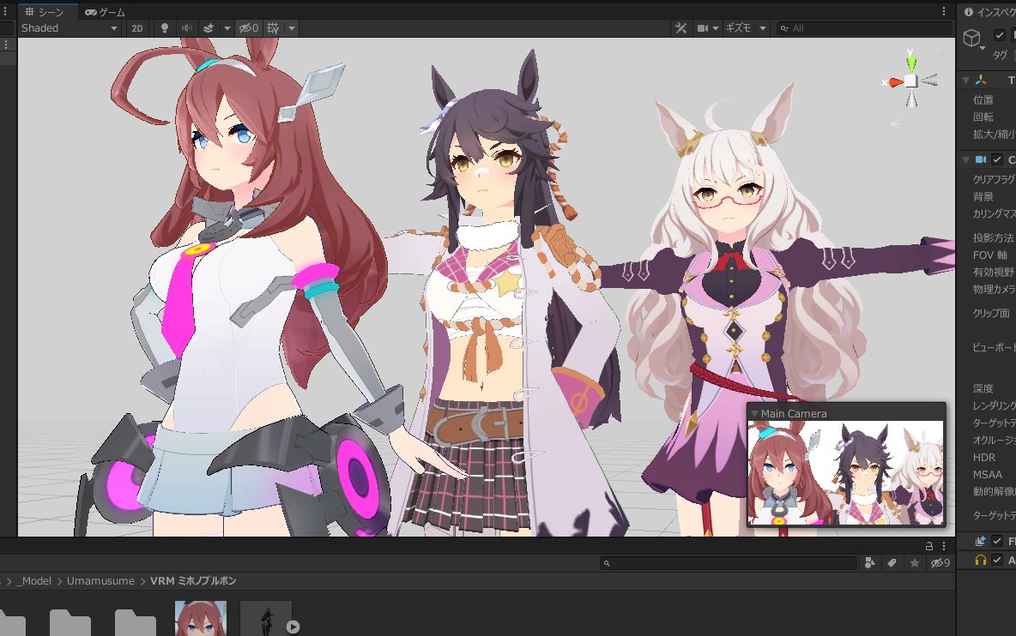Navigate to Umamusume breadcrumb folder

tap(100, 580)
